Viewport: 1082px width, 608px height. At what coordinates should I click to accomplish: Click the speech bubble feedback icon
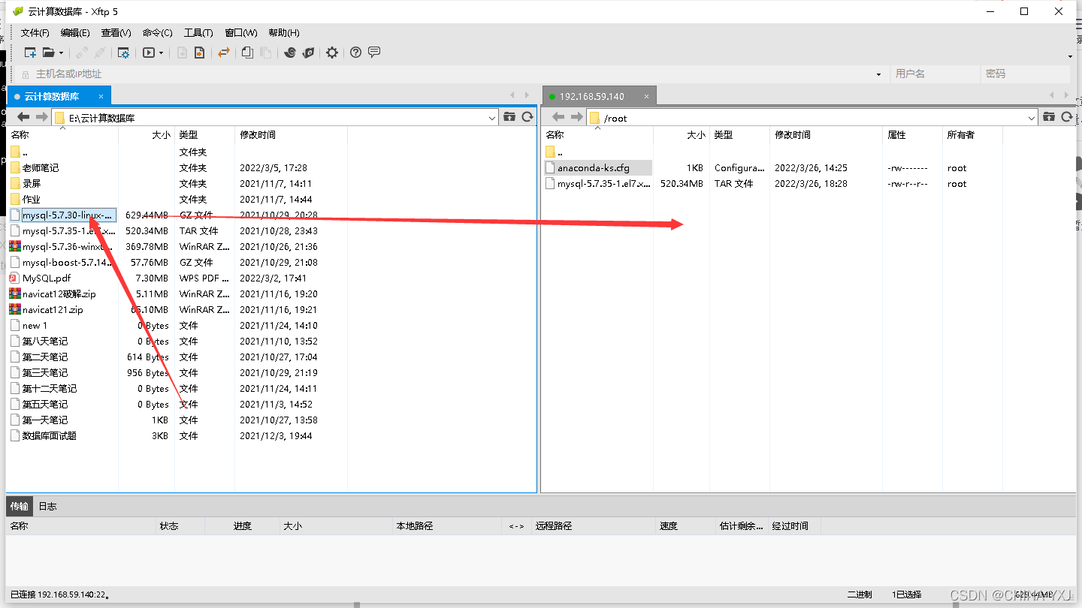click(374, 53)
